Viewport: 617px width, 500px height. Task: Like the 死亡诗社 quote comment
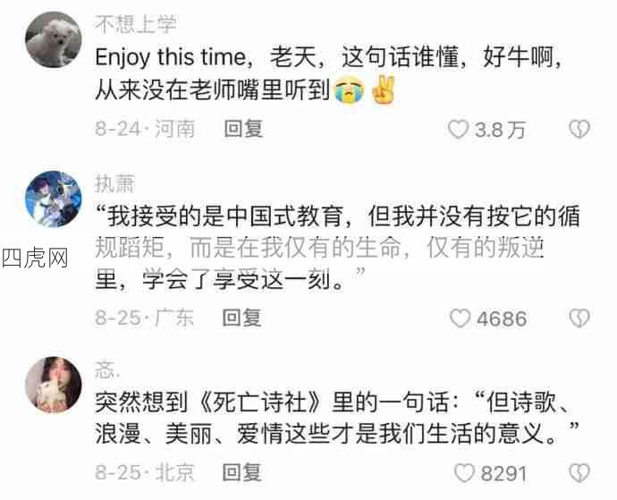pyautogui.click(x=464, y=473)
